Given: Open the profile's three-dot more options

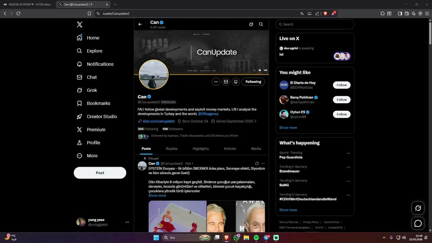Looking at the screenshot, I should click(x=216, y=82).
